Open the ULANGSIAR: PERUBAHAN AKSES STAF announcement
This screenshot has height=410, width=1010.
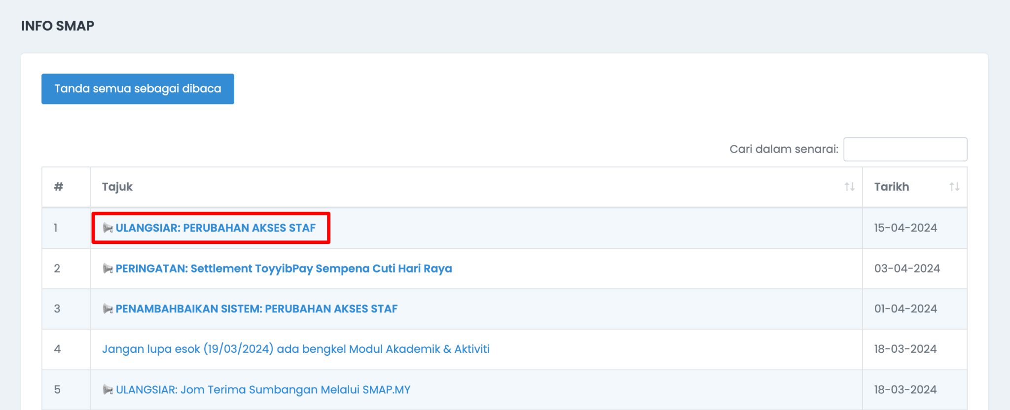[x=216, y=228]
